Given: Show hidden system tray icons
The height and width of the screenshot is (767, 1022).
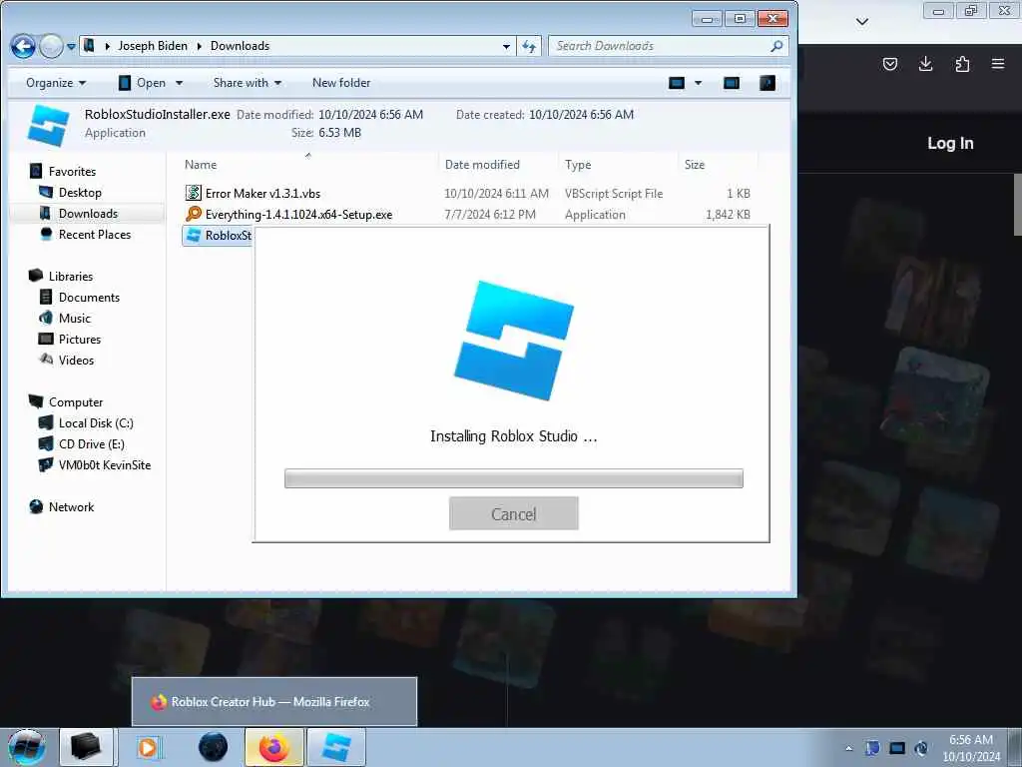Looking at the screenshot, I should [x=848, y=748].
